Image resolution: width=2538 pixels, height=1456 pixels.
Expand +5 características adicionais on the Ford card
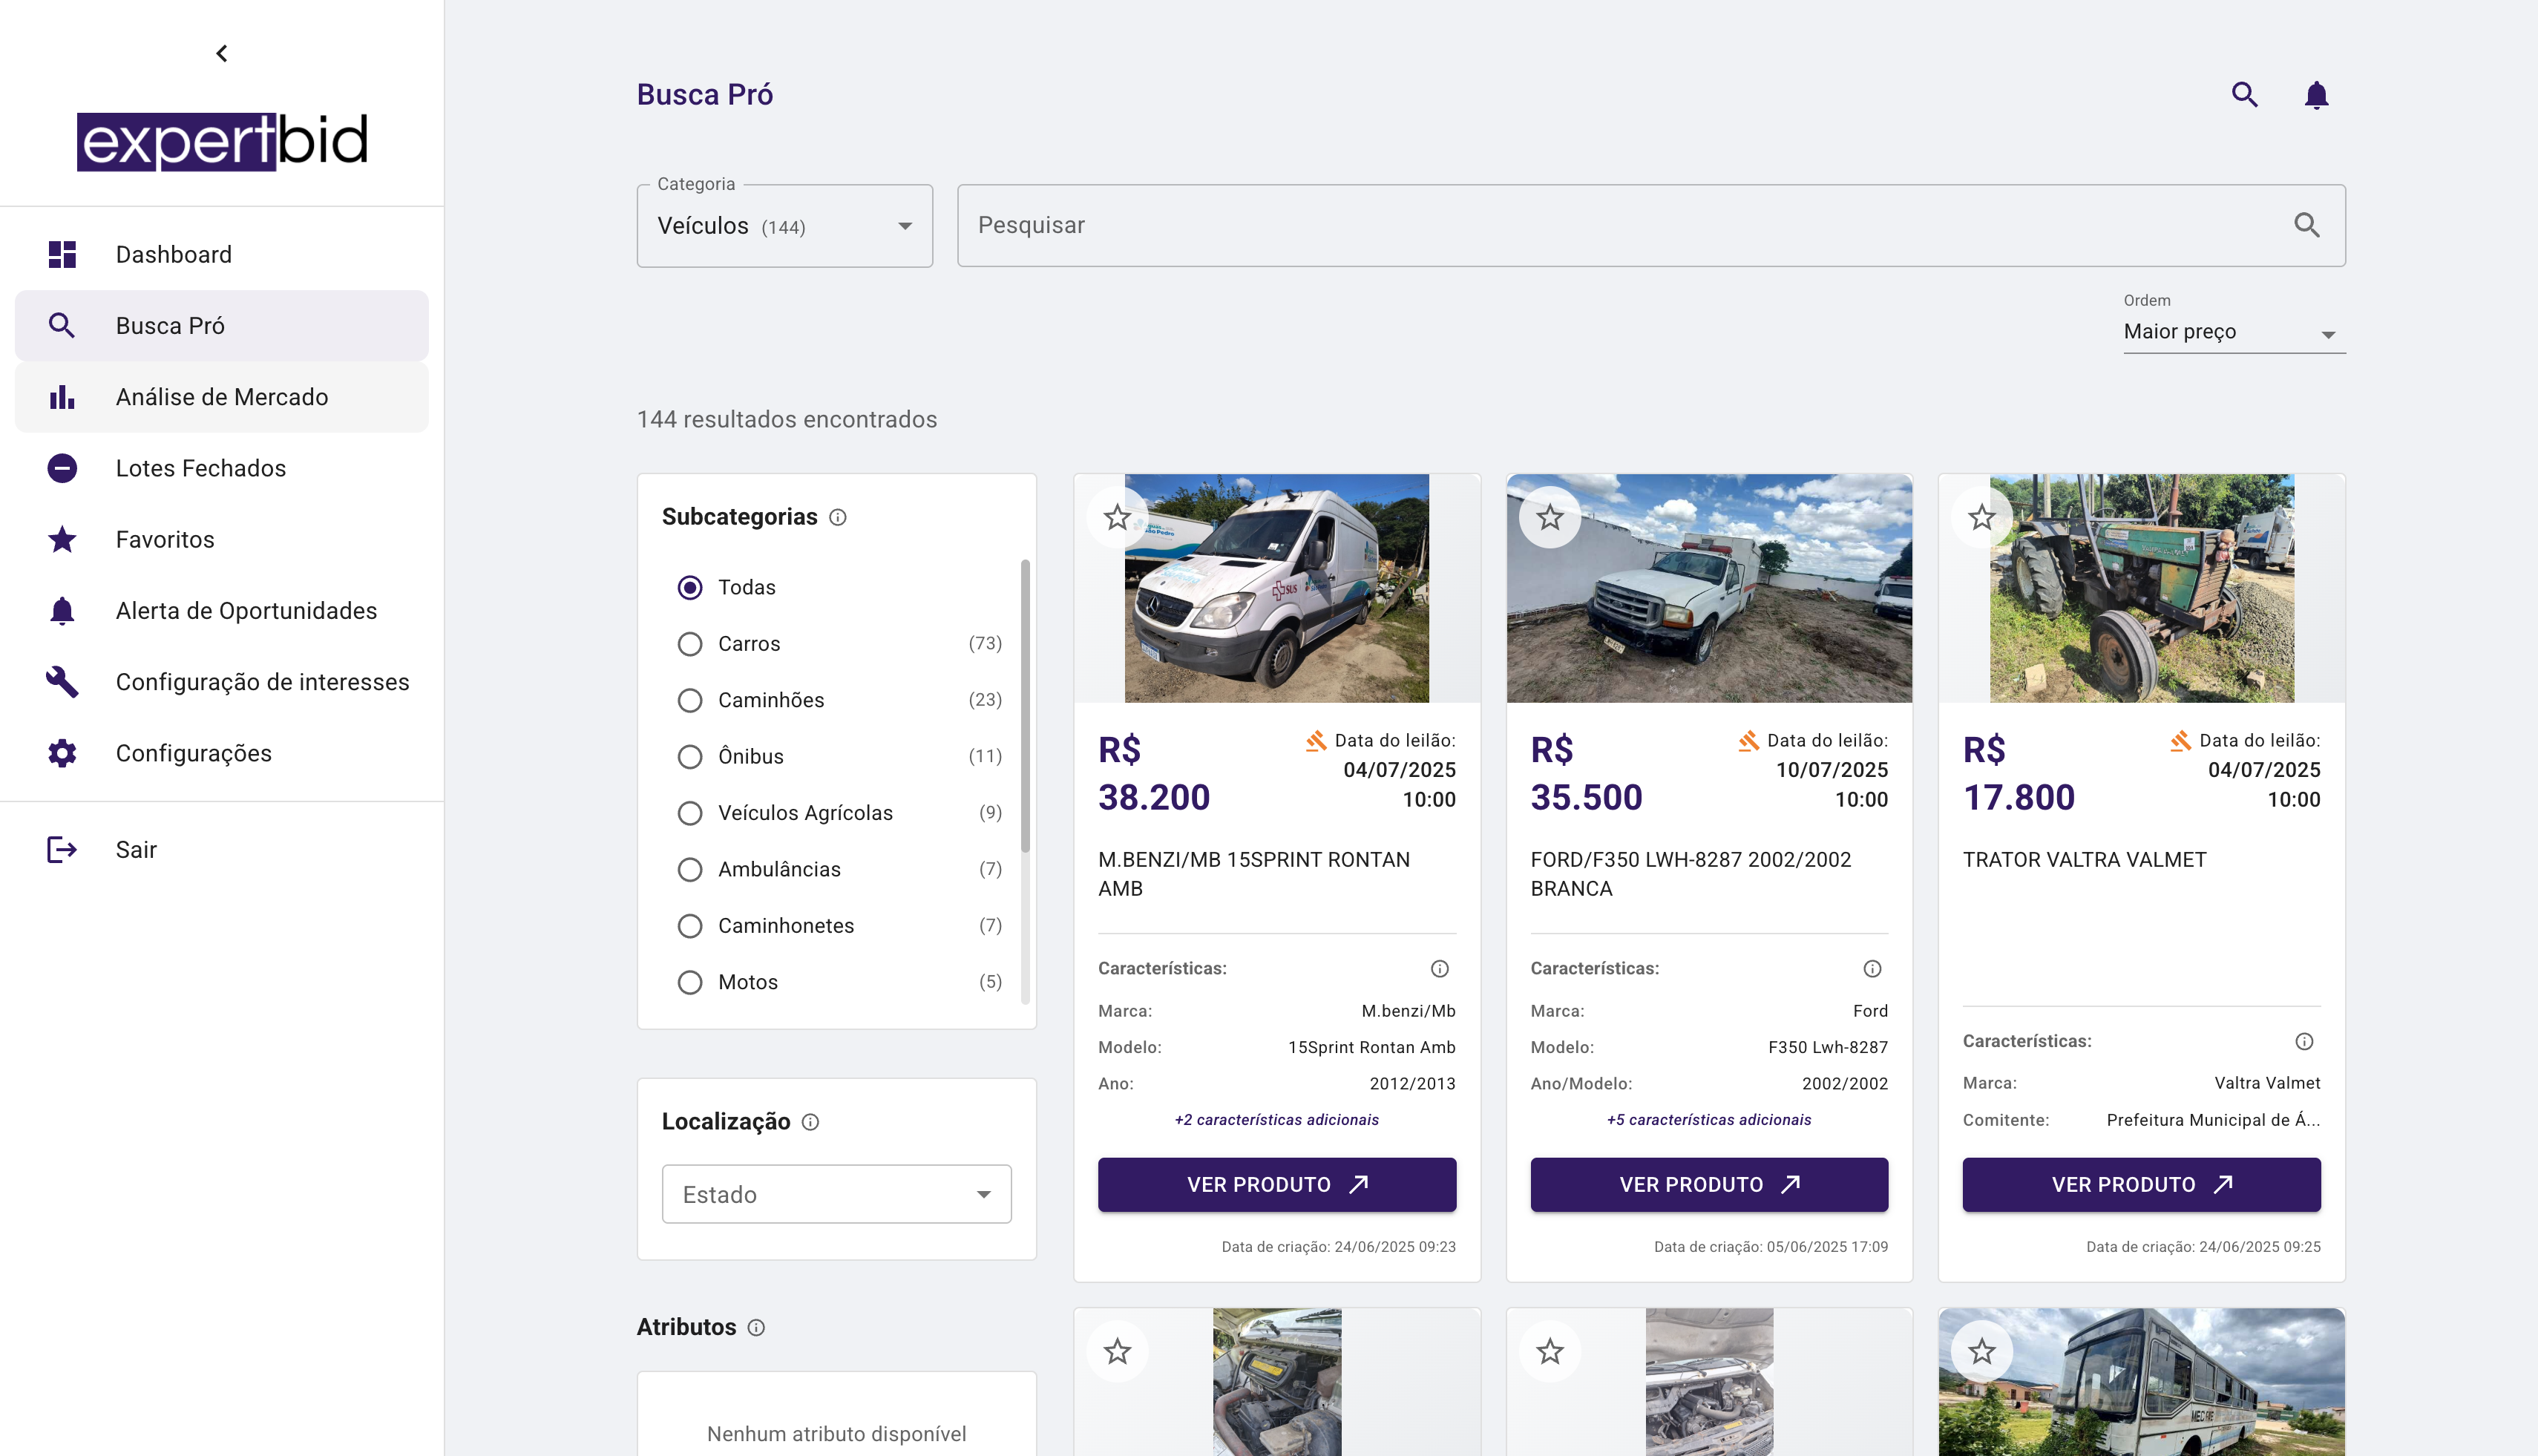tap(1708, 1120)
